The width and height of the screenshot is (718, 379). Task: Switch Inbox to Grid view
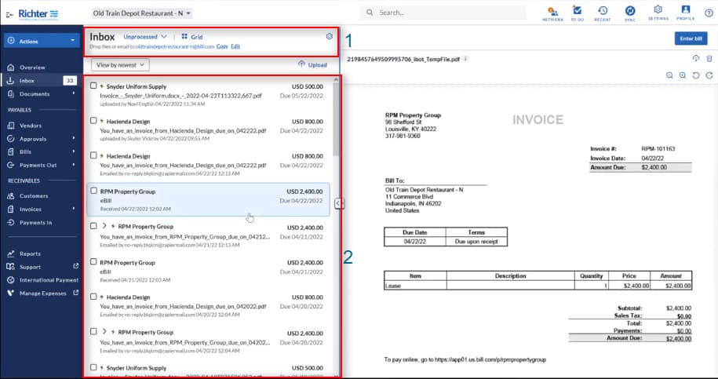[192, 37]
